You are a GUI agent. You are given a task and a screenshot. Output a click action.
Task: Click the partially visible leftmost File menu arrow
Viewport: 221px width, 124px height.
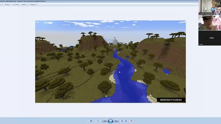[2, 4]
